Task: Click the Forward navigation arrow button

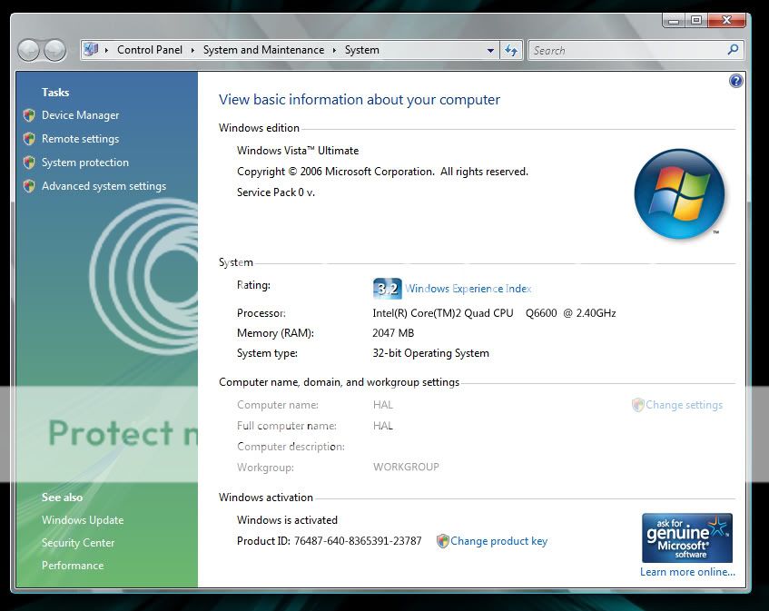Action: [54, 50]
